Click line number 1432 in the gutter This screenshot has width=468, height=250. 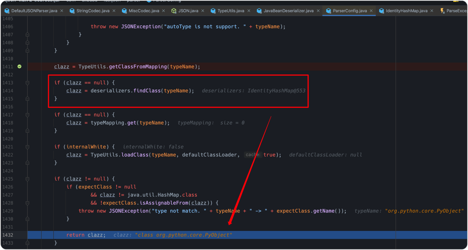(8, 235)
